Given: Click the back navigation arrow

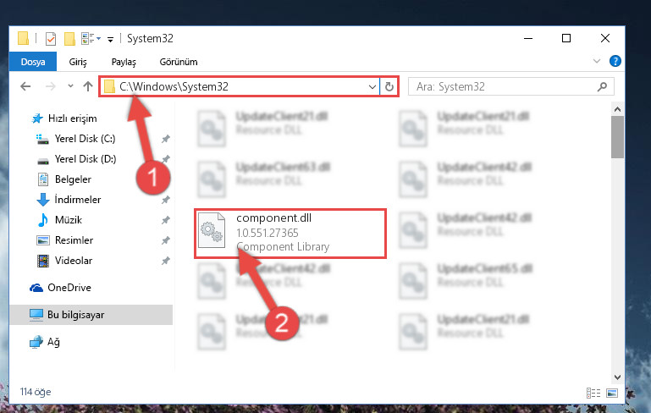Looking at the screenshot, I should 25,86.
